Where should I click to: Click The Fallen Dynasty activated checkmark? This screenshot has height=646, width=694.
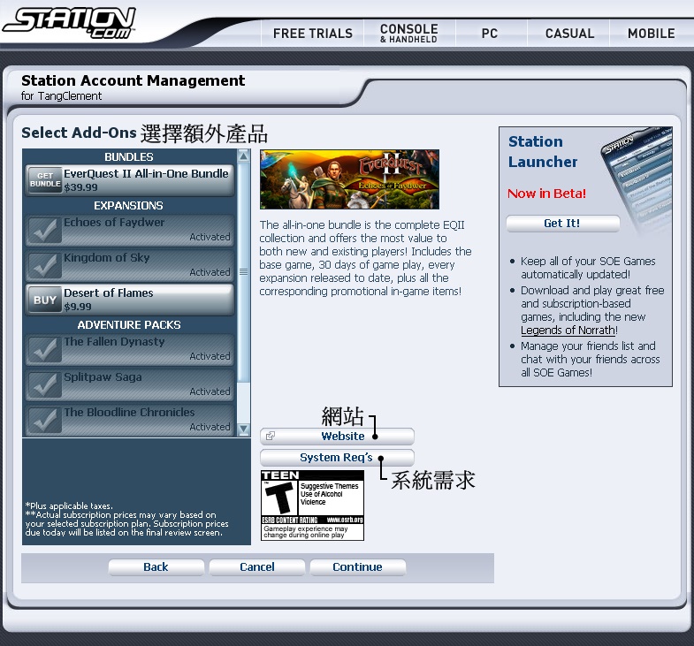click(44, 349)
